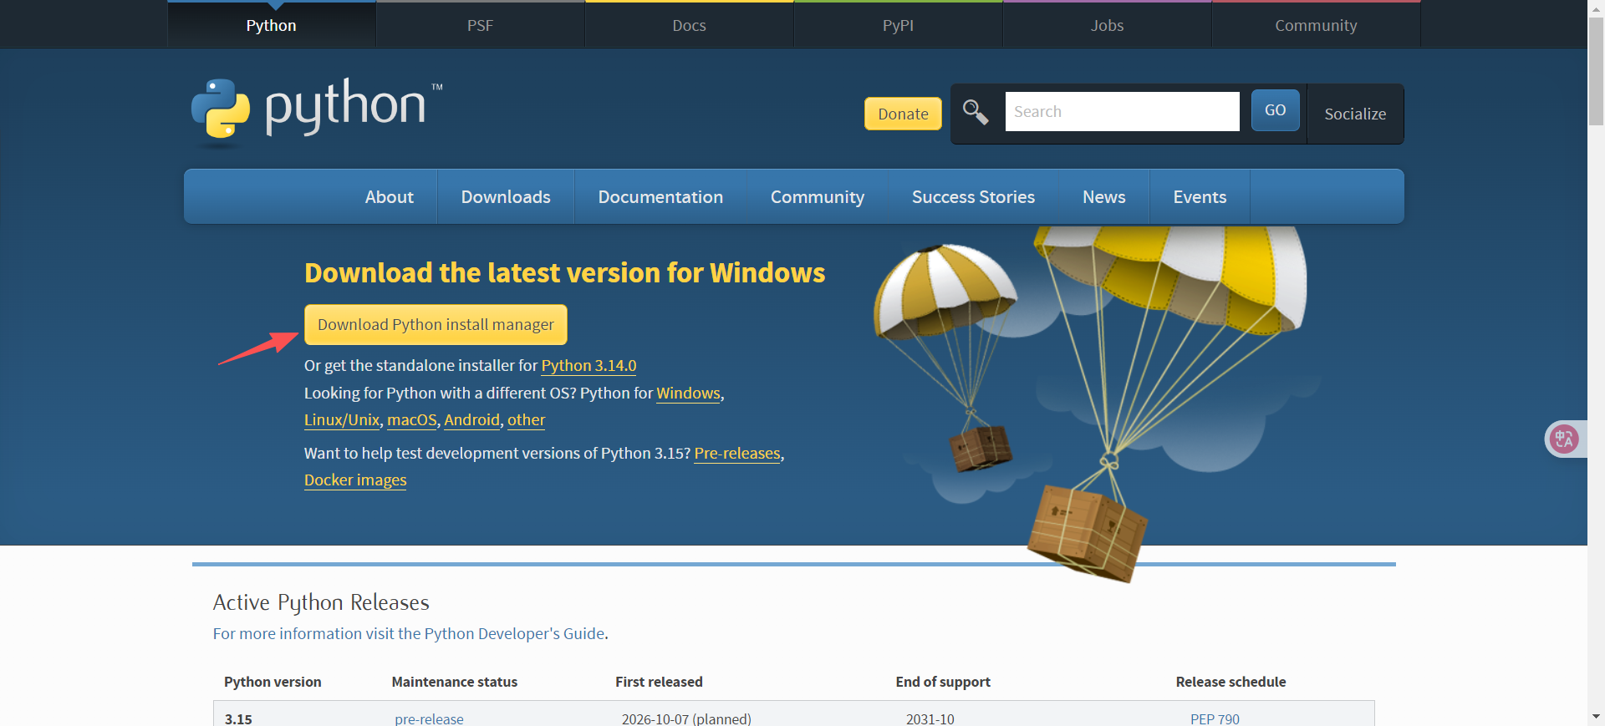This screenshot has height=726, width=1605.
Task: Click the scrollbar up arrow
Action: tap(1596, 8)
